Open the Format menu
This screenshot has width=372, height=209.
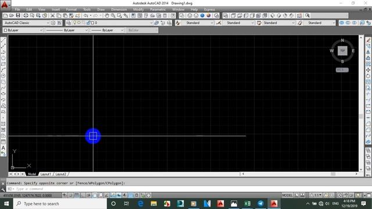click(71, 9)
